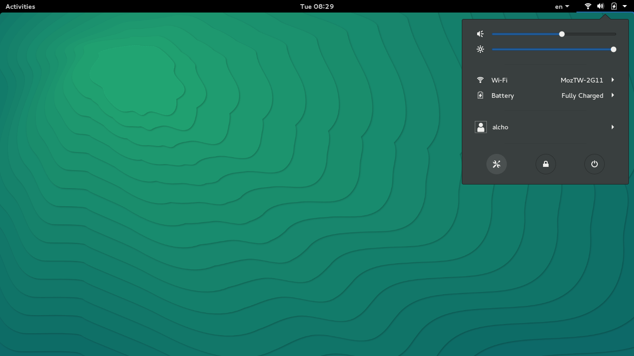Click the alcho user avatar icon

481,127
